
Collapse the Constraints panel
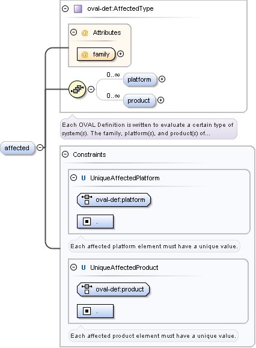(66, 154)
